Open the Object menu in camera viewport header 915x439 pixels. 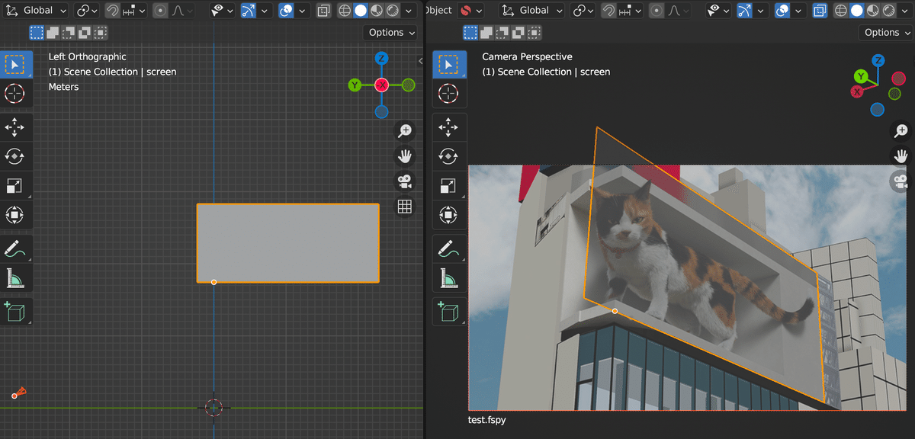(438, 11)
